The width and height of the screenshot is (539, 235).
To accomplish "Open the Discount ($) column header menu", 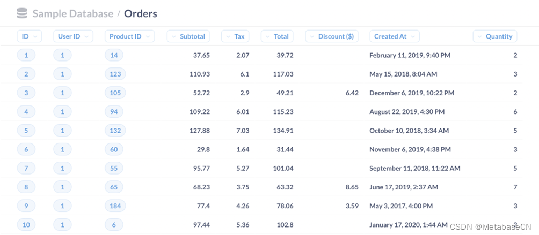I will coord(332,36).
